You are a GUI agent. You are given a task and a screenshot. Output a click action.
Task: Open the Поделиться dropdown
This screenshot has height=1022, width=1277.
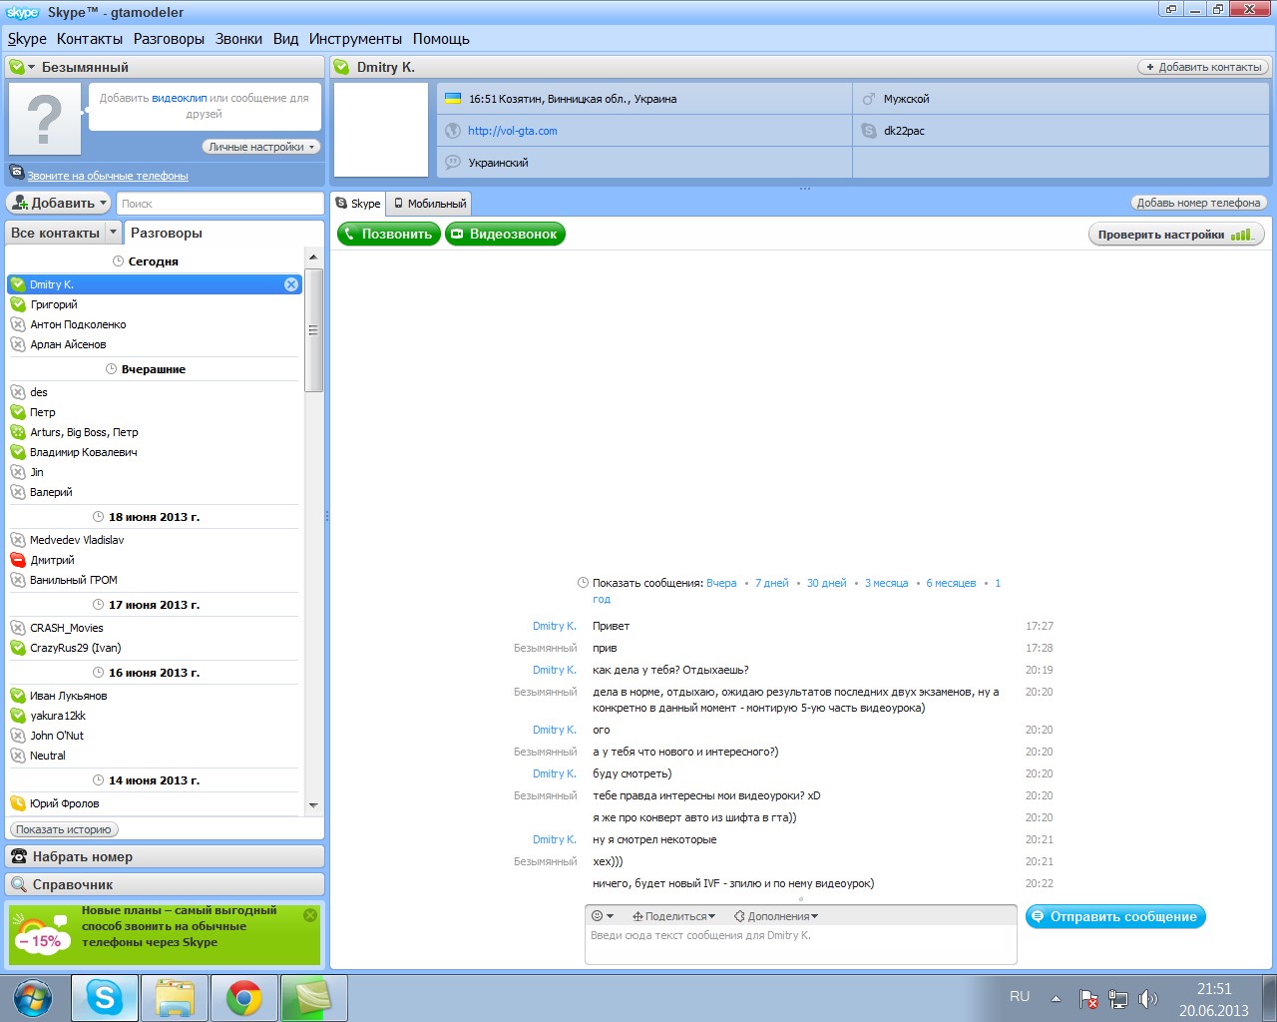click(674, 916)
